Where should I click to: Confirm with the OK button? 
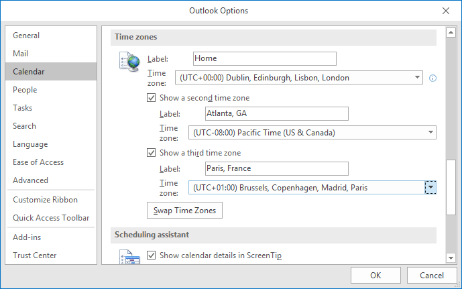click(376, 276)
